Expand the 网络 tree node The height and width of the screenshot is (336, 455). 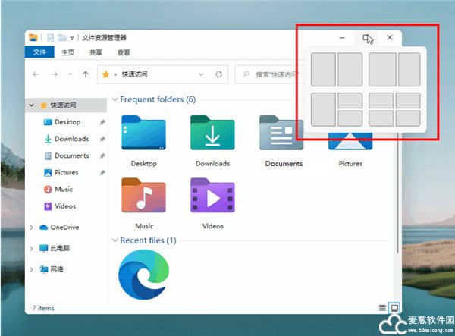point(31,269)
